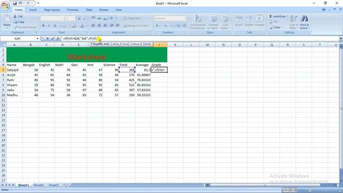Click the Merge & Center button
The image size is (343, 193).
tap(136, 26)
